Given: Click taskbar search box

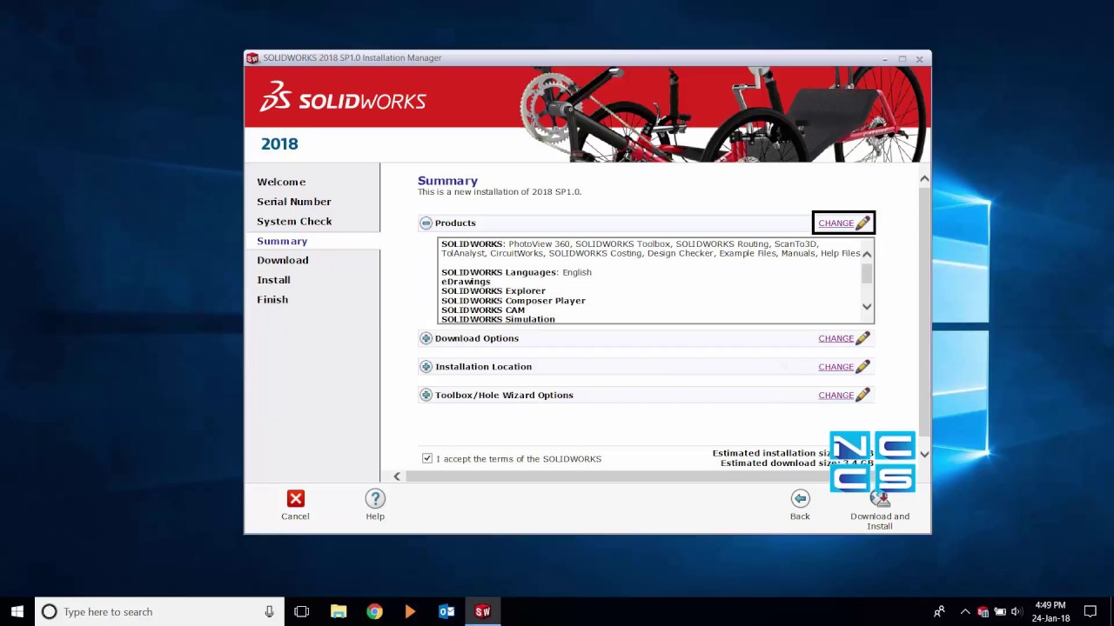Looking at the screenshot, I should [x=159, y=611].
